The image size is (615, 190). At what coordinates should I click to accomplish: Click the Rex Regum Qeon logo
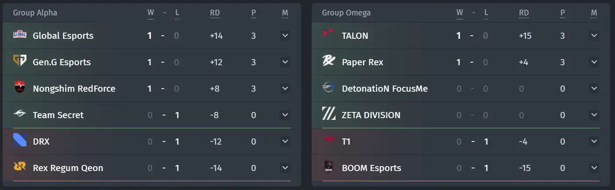(20, 167)
